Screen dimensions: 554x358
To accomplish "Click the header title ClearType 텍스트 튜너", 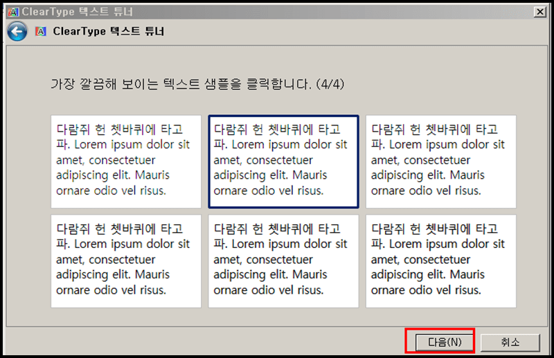I will pyautogui.click(x=109, y=31).
